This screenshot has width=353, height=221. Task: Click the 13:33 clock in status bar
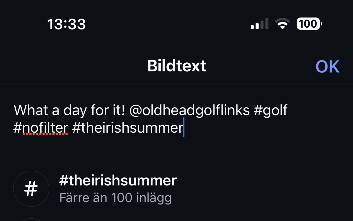coord(66,24)
